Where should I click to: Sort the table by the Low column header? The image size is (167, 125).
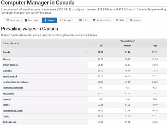[100, 46]
